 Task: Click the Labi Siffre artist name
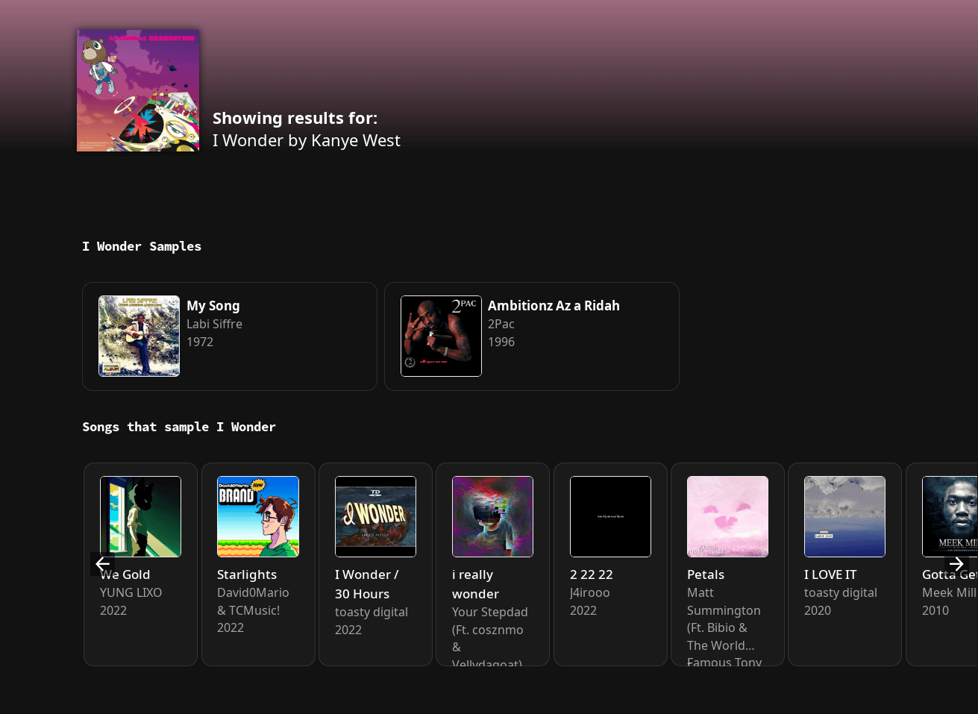coord(214,324)
